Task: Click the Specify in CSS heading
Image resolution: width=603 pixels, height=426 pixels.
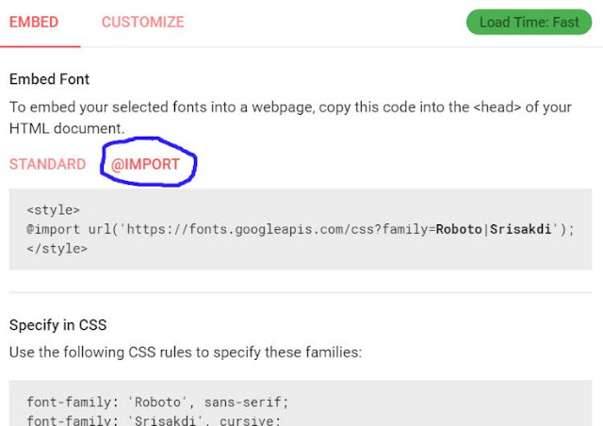Action: [57, 325]
